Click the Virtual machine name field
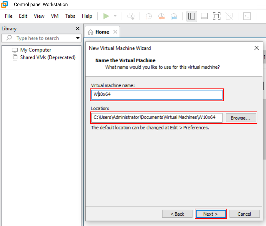The width and height of the screenshot is (266, 226). [x=156, y=95]
